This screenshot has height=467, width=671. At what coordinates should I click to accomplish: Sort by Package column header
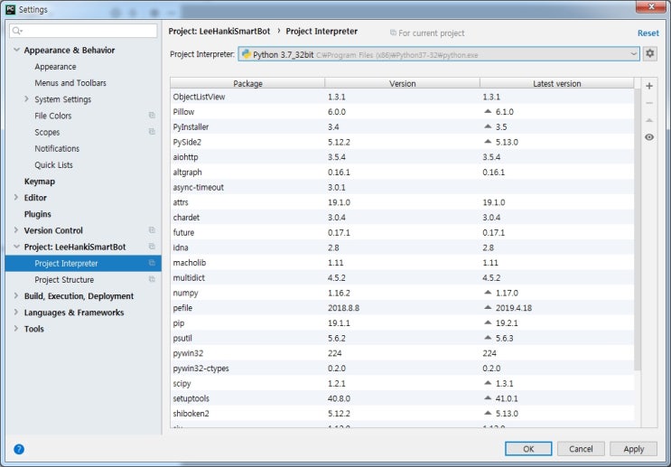[247, 83]
